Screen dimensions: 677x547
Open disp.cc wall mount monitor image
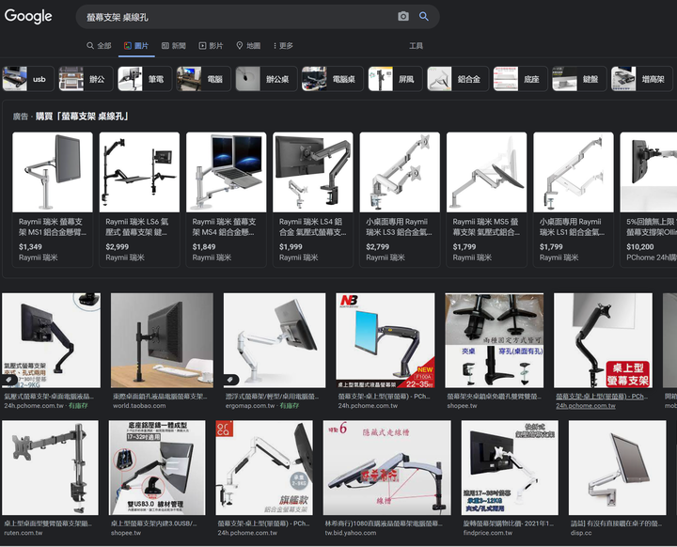pyautogui.click(x=618, y=467)
